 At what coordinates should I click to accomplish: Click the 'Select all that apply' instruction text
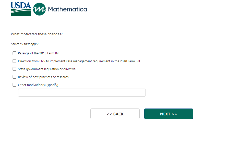coord(25,44)
